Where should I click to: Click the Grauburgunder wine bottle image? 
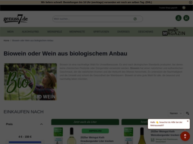[72, 136]
